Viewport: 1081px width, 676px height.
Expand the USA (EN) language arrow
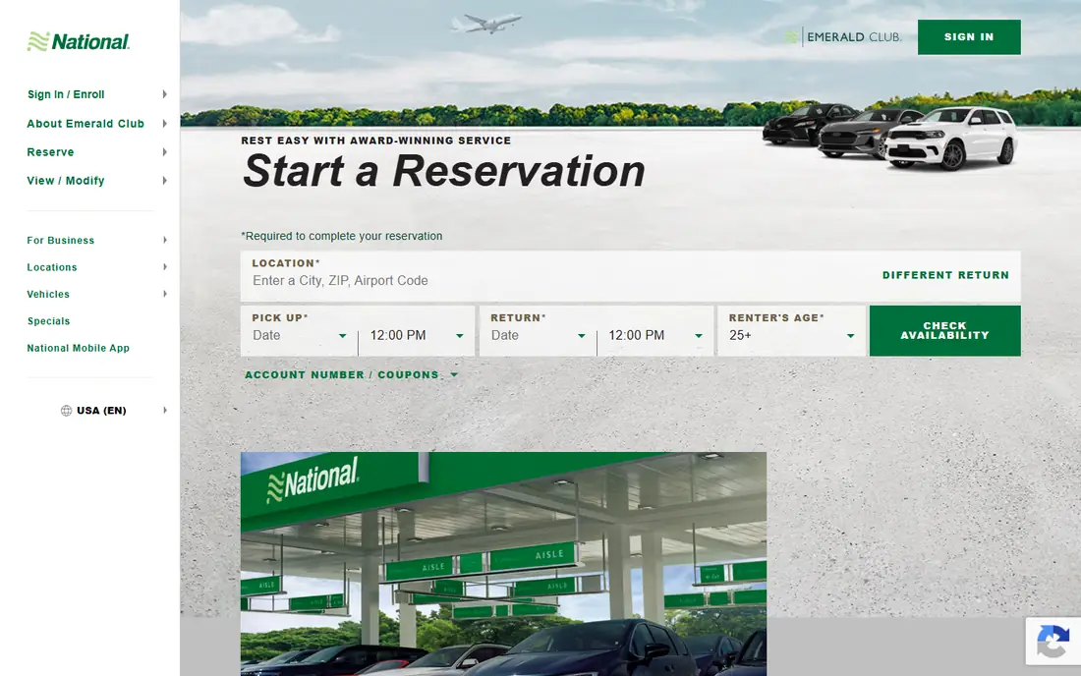pos(165,410)
